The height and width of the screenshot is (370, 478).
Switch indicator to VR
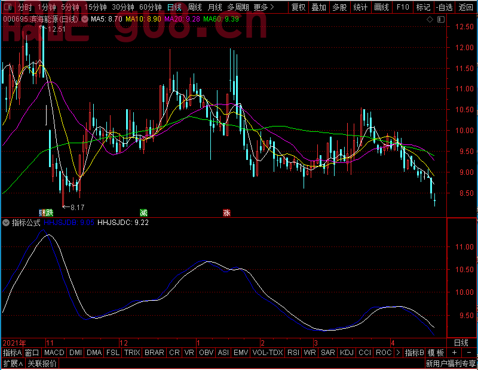click(189, 353)
